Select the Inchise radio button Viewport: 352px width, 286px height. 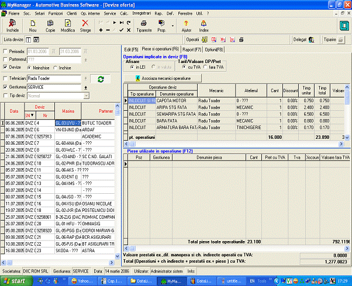(x=56, y=67)
